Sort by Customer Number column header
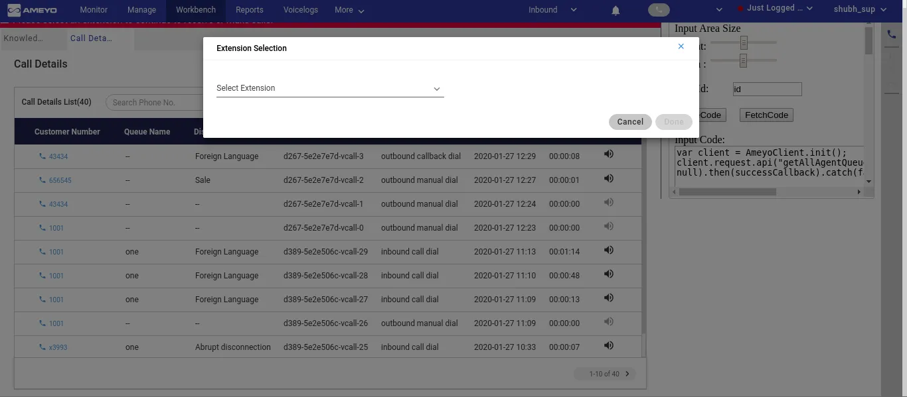 (67, 132)
